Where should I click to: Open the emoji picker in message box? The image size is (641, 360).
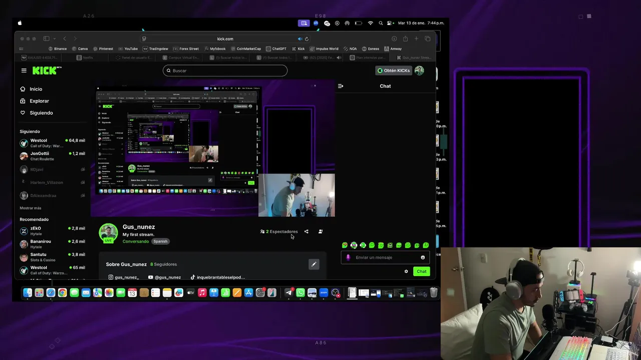423,257
